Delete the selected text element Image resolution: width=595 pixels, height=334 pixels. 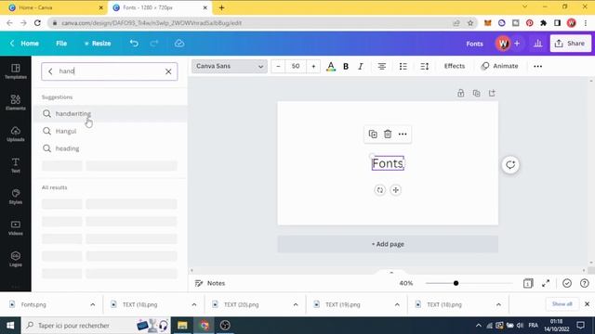click(x=388, y=134)
